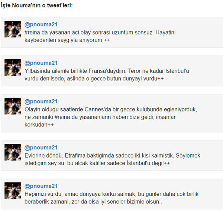
Task: Click the heading İşte Nouma'nın o tweet'leri
Action: 37,6
